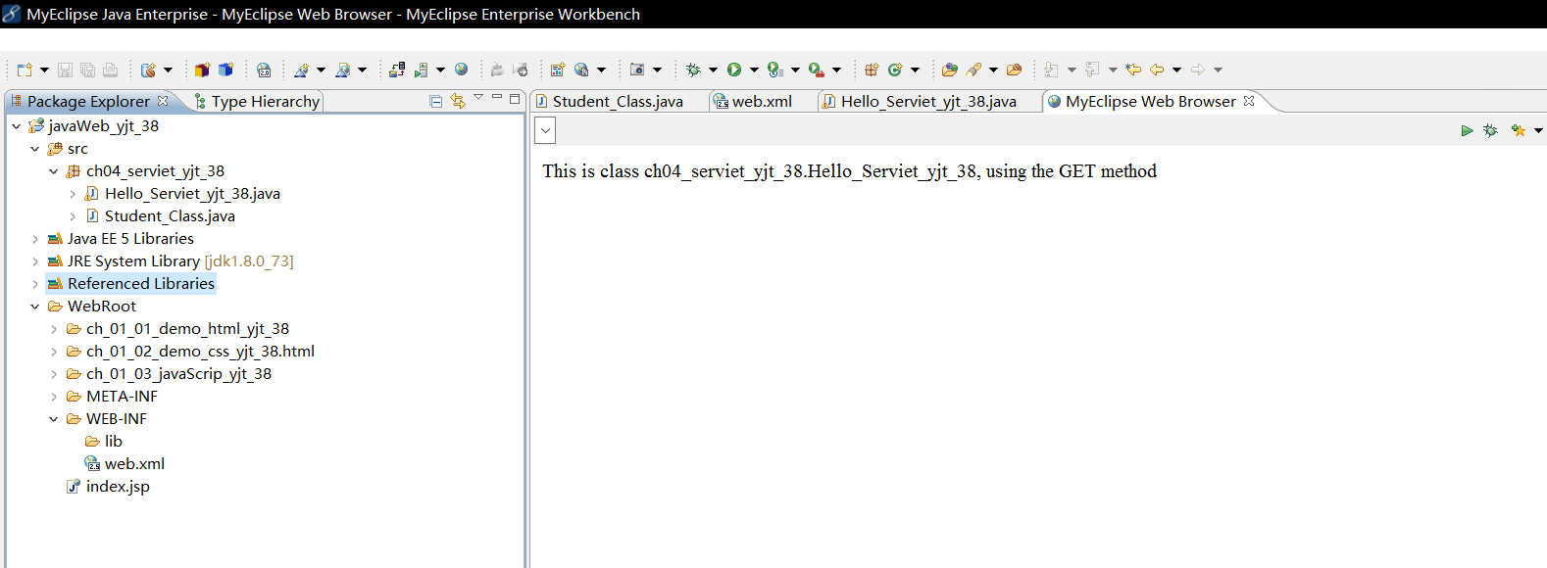Image resolution: width=1547 pixels, height=568 pixels.
Task: Switch to the Type Hierarchy tab
Action: pos(258,101)
